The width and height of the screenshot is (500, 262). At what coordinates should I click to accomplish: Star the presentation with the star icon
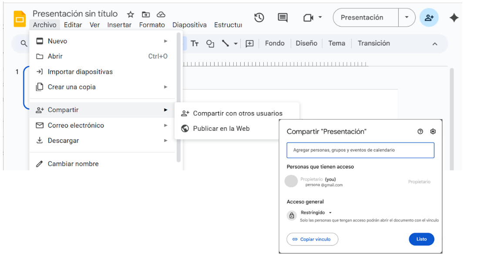tap(131, 14)
